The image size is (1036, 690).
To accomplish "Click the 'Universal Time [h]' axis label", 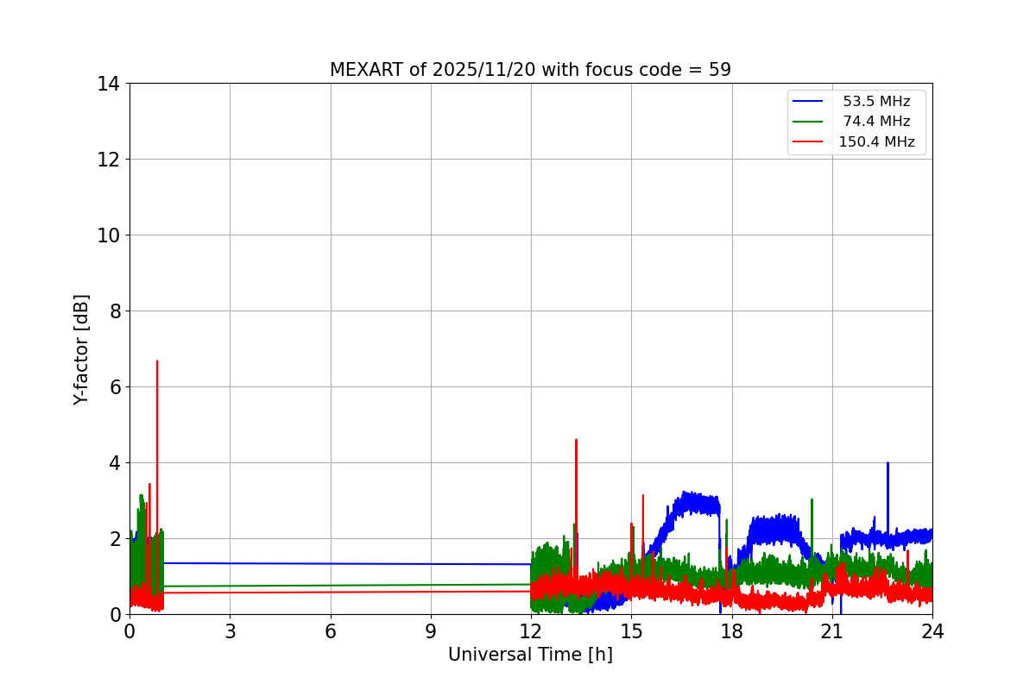I will [x=530, y=655].
